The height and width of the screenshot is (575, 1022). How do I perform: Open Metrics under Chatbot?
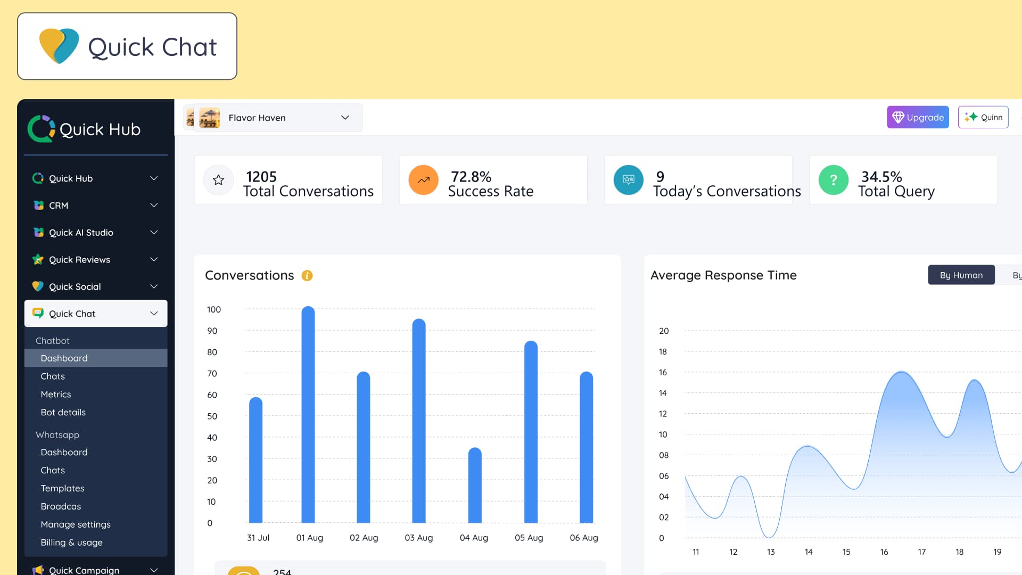[56, 395]
